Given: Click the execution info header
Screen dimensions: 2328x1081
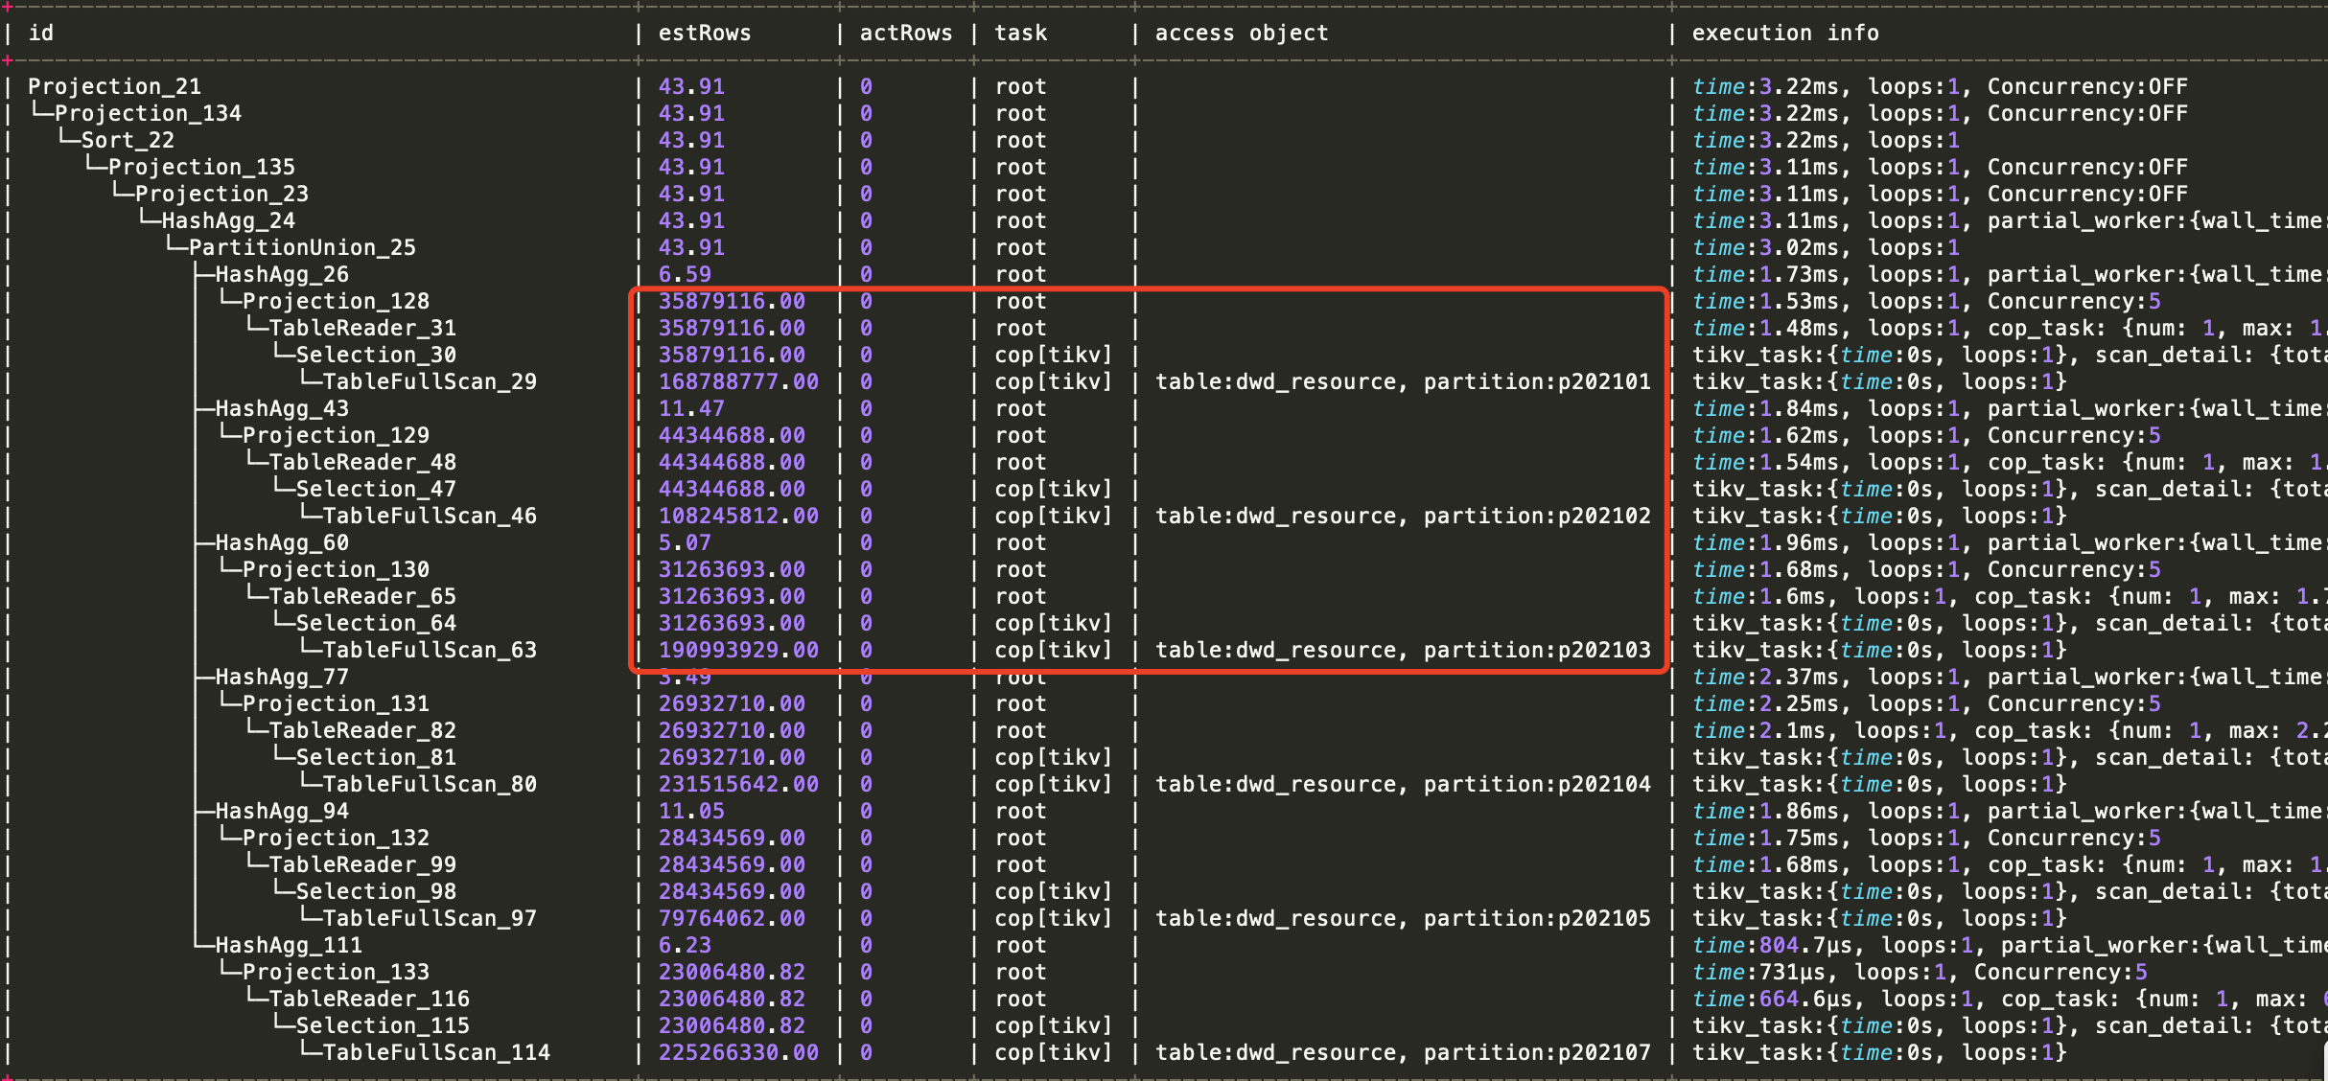Looking at the screenshot, I should coord(1785,33).
